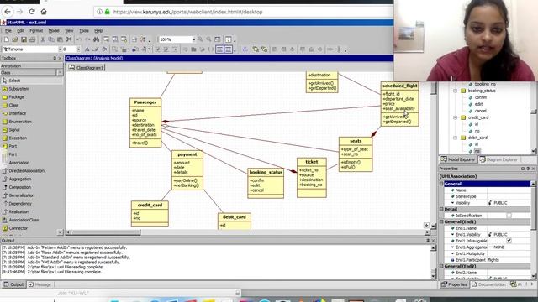This screenshot has height=302, width=538.
Task: Collapse the credit_card tree node
Action: pyautogui.click(x=456, y=117)
